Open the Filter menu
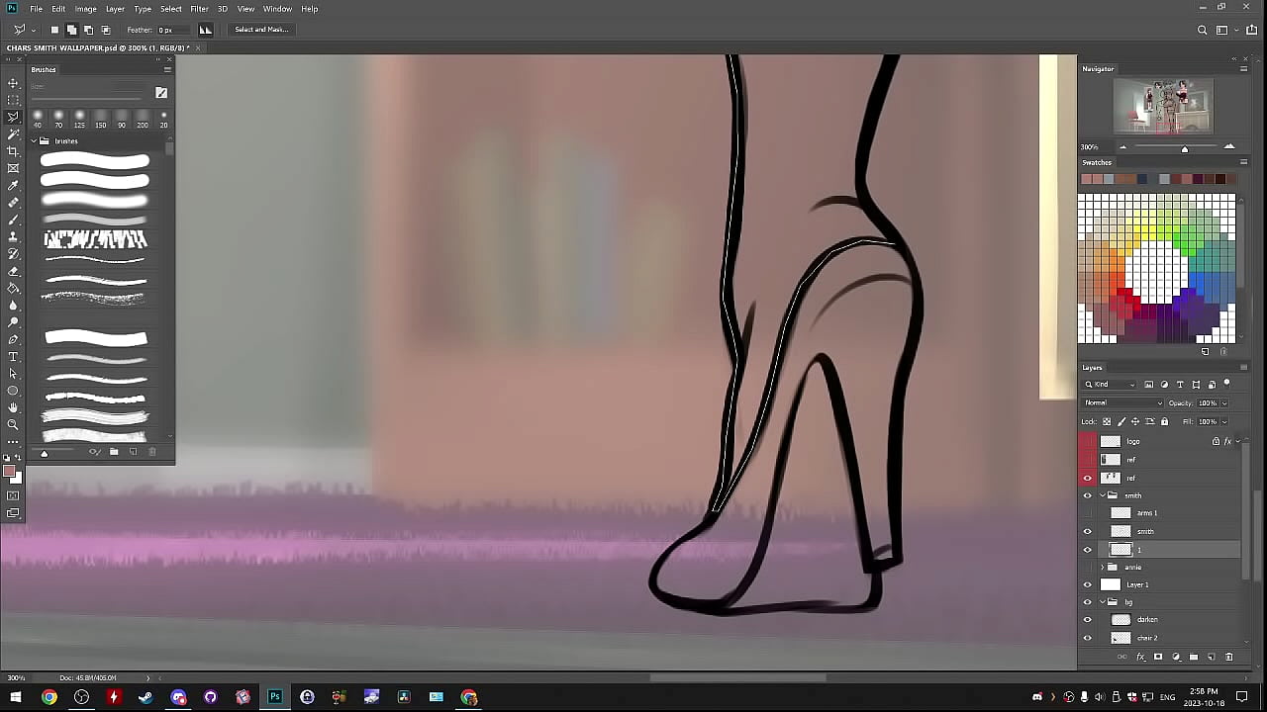The width and height of the screenshot is (1267, 712). point(199,9)
